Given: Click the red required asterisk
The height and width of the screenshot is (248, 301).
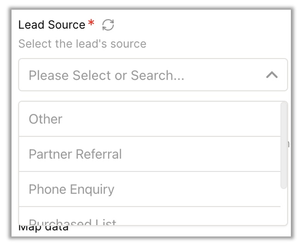Looking at the screenshot, I should pyautogui.click(x=91, y=24).
